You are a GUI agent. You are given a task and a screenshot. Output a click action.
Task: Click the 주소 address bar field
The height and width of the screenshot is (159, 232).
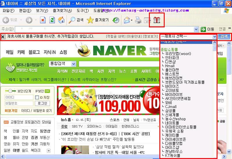point(105,29)
